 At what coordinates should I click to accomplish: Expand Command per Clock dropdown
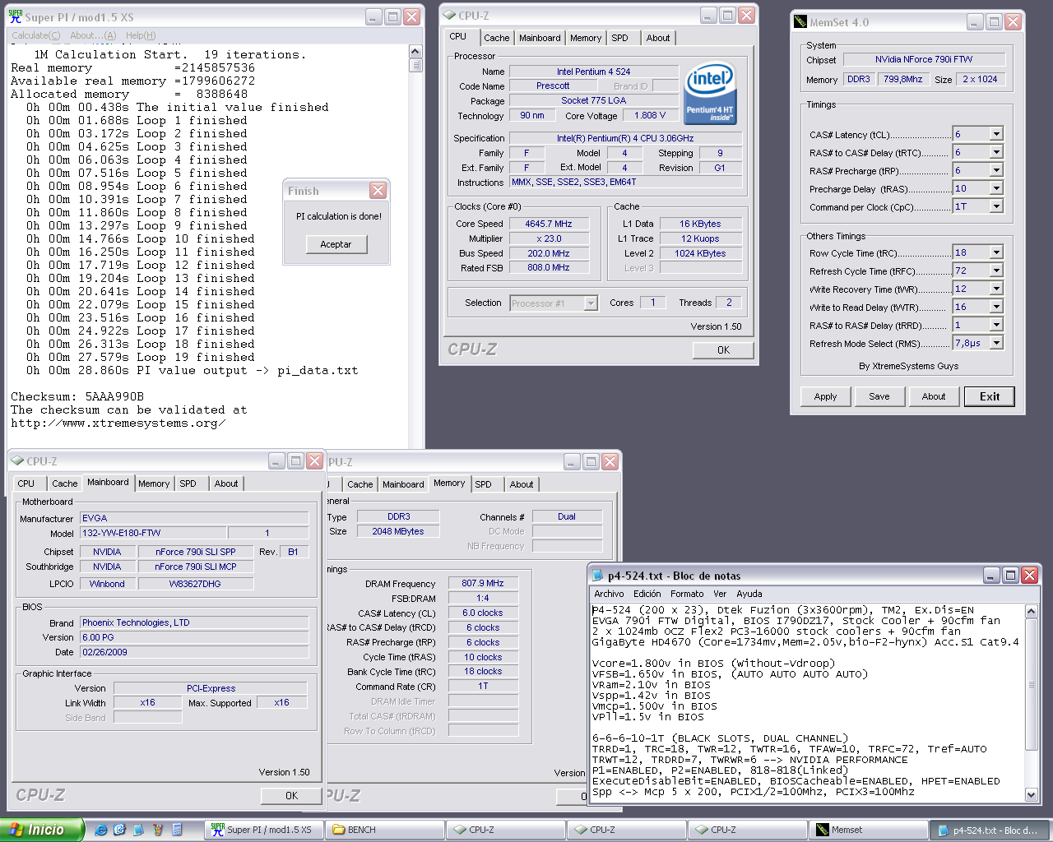(x=996, y=206)
